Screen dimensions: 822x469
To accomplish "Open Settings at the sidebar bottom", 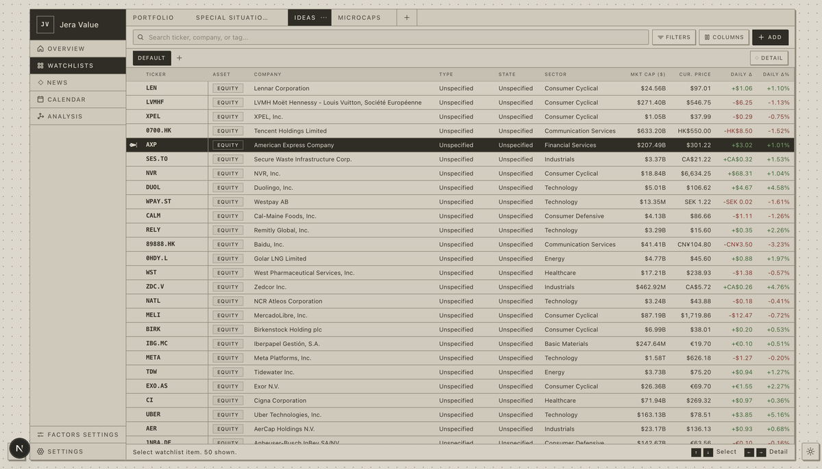I will coord(77,452).
